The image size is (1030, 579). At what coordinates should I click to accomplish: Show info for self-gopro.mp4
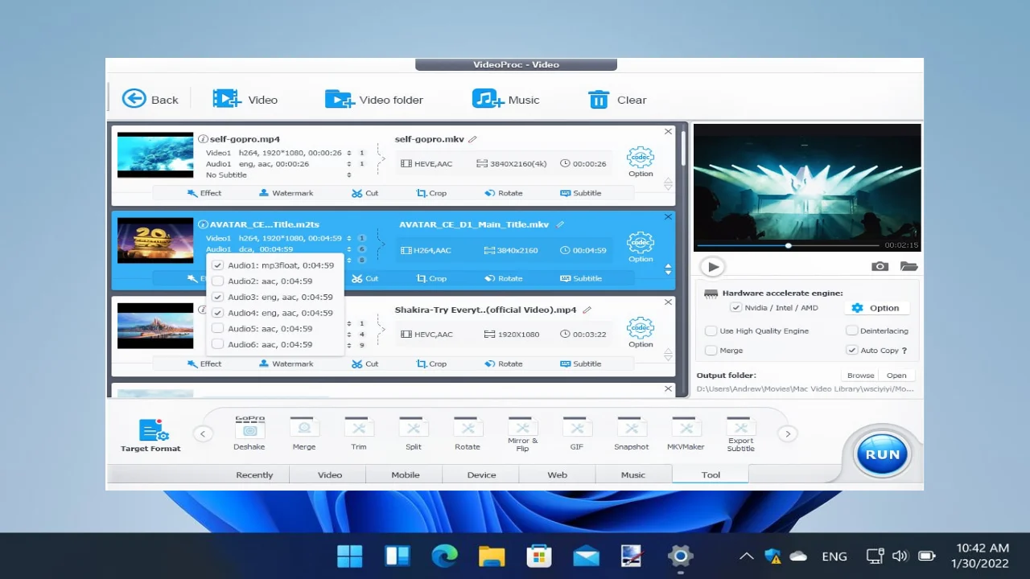pos(203,139)
